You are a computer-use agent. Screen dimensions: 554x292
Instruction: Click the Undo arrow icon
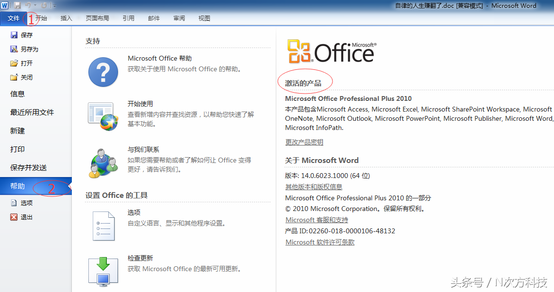pyautogui.click(x=28, y=5)
